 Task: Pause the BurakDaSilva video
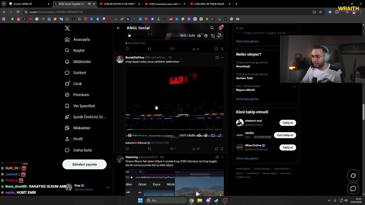pos(130,136)
